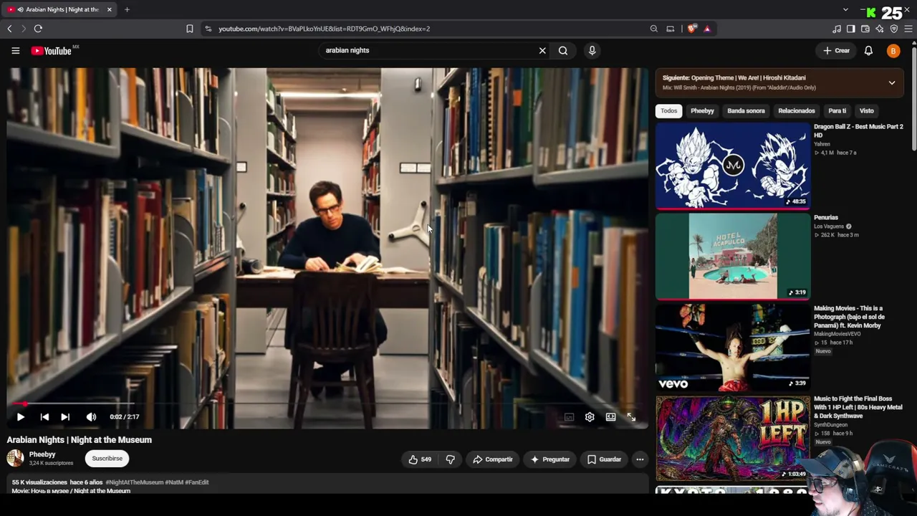Like the video with 549 likes
Viewport: 917px width, 516px height.
pyautogui.click(x=420, y=459)
